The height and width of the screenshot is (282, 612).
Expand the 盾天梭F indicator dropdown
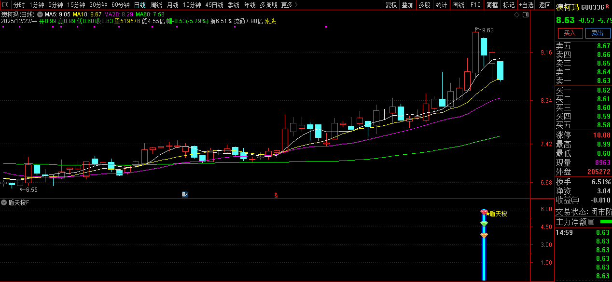click(4, 202)
